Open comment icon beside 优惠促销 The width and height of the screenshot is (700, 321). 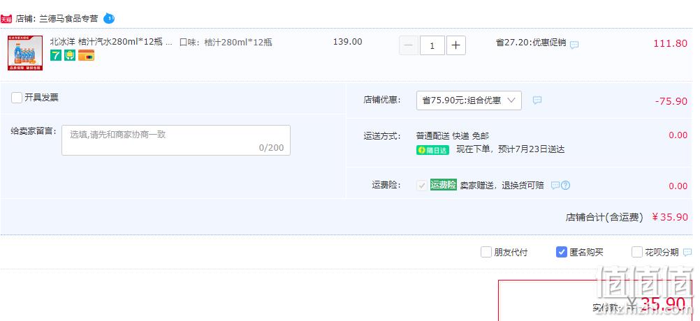574,45
